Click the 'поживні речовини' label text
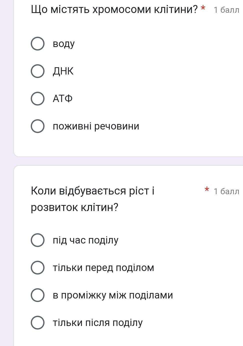 click(x=96, y=126)
